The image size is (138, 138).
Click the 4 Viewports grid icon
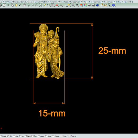[x=53, y=5]
